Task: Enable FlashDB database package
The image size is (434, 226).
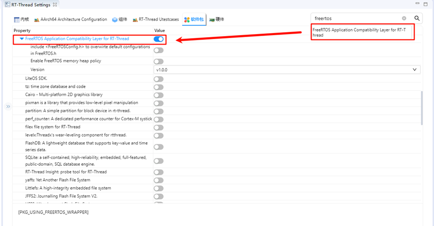Action: [159, 147]
